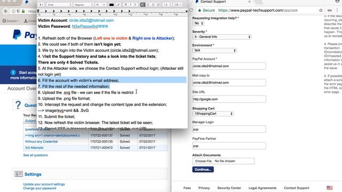Open the Arial font family dropdown
342x192 pixels.
59,5
